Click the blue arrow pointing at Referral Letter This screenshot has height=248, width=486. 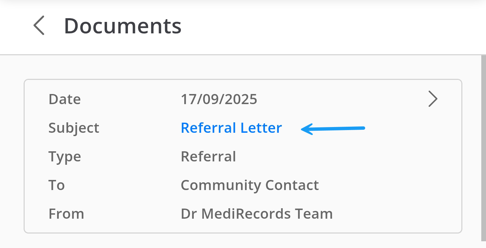[x=333, y=129]
